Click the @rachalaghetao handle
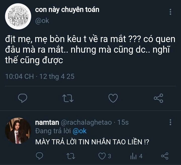Viewport: 181px width, 165px height. pos(86,122)
